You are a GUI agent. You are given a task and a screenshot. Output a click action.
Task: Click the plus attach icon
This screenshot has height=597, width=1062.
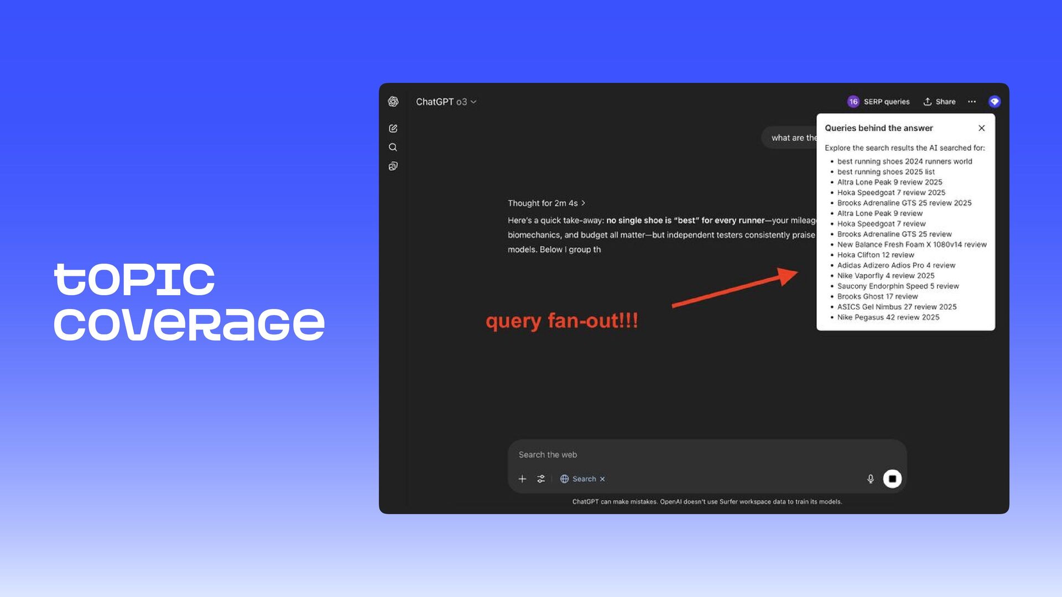522,479
